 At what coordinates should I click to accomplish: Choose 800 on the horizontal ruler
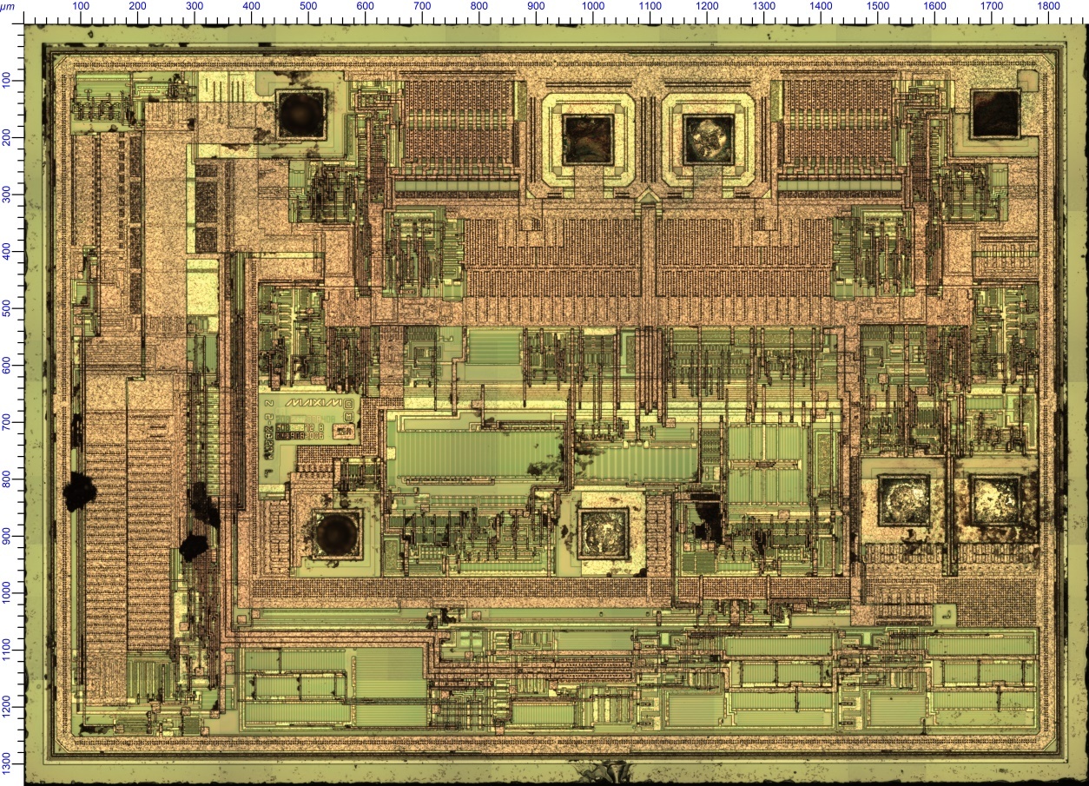[x=479, y=6]
